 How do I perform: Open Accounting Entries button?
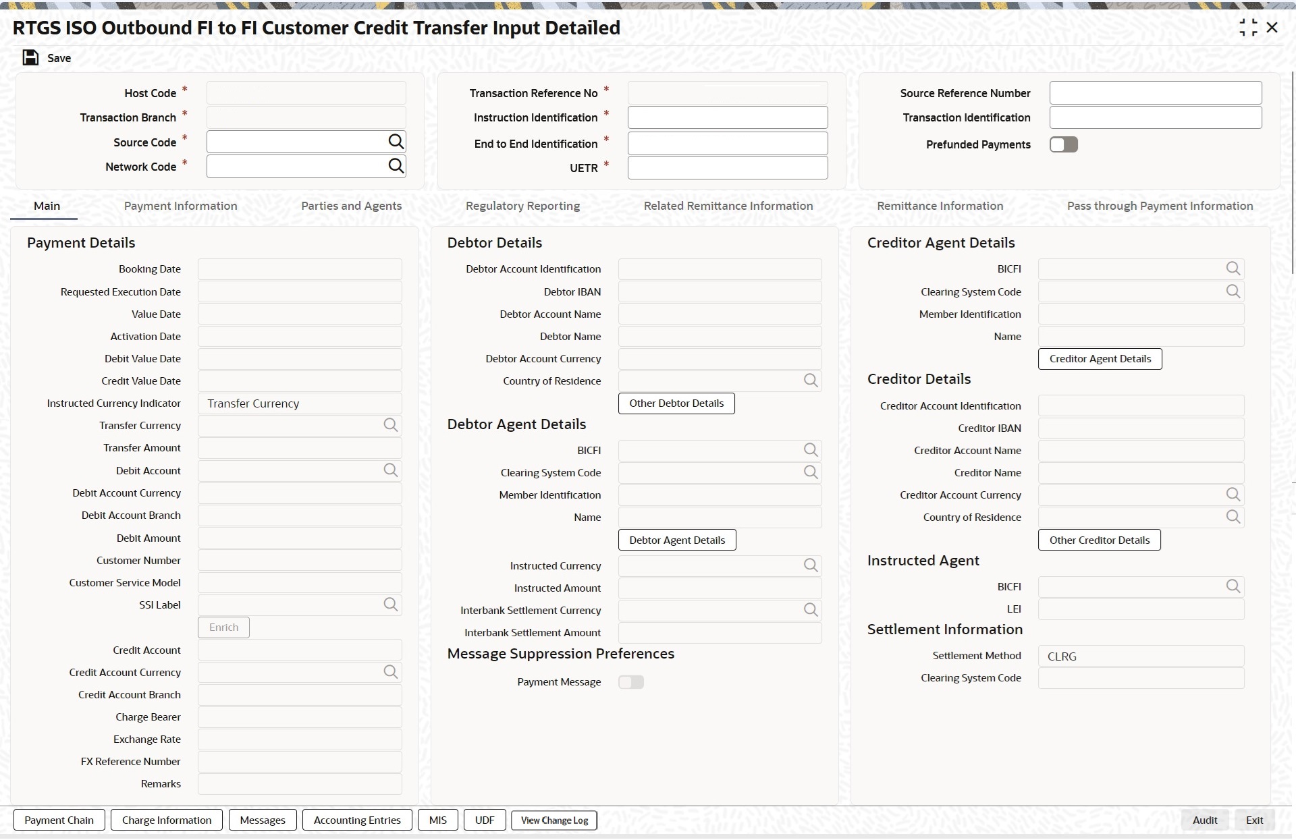click(x=357, y=820)
